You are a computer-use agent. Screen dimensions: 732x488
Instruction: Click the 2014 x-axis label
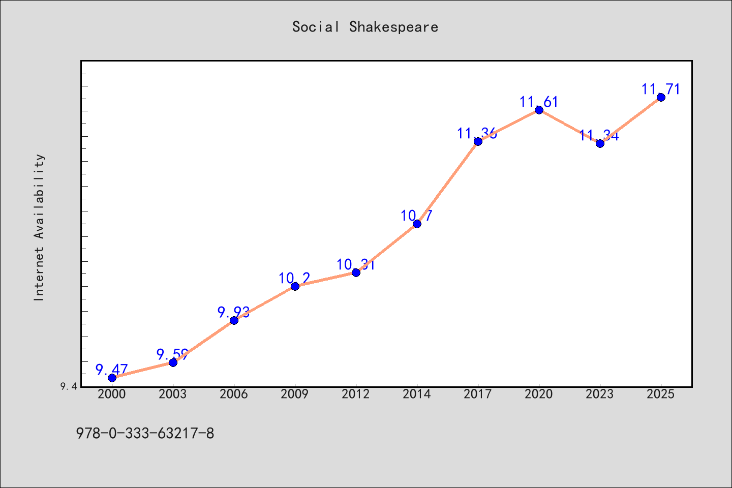tap(417, 394)
